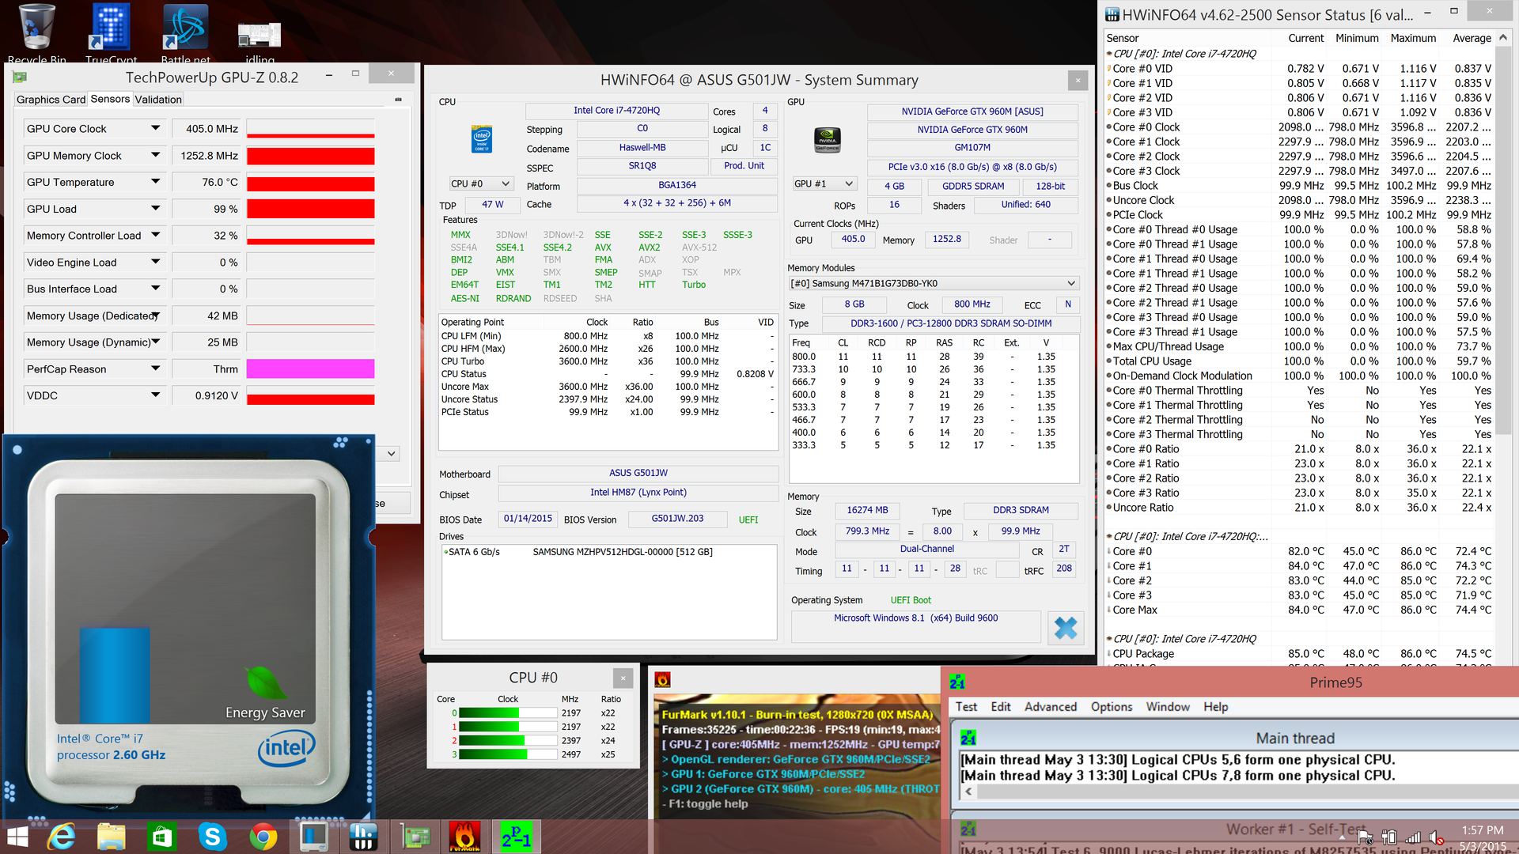
Task: Close the CPU #0 clock window
Action: 623,678
